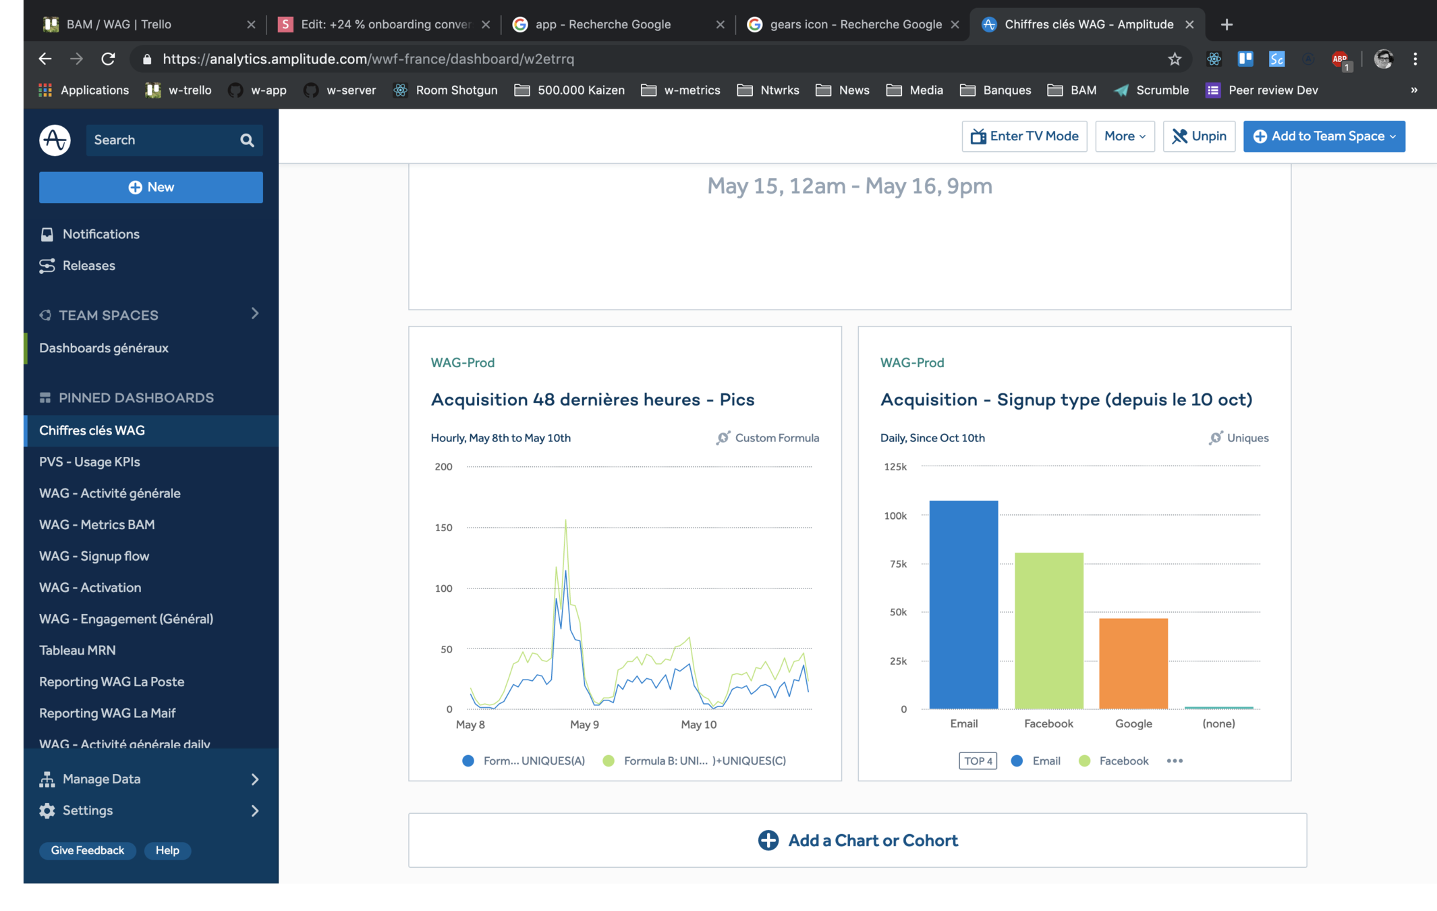The image size is (1437, 911).
Task: Click the Settings gear icon in the sidebar
Action: [x=47, y=810]
